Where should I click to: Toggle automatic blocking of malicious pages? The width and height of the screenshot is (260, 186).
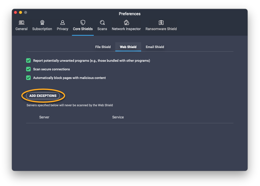pyautogui.click(x=28, y=78)
